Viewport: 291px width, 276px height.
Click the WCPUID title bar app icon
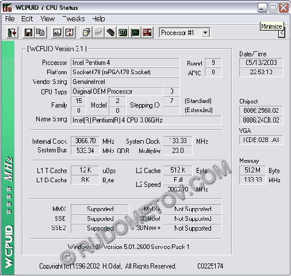click(7, 7)
